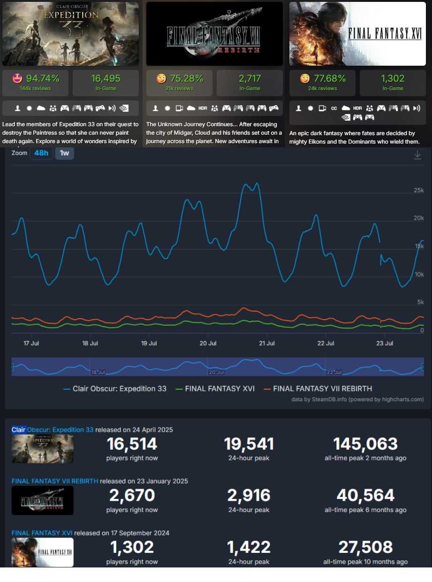Click FF VII Rebirth Remote Play icon

pyautogui.click(x=179, y=108)
